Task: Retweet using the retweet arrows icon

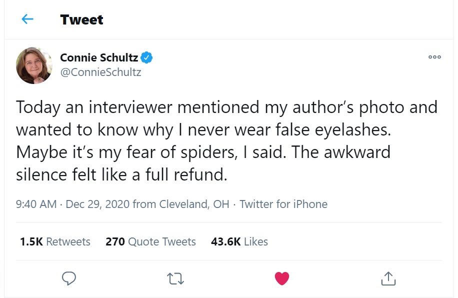Action: pyautogui.click(x=175, y=278)
